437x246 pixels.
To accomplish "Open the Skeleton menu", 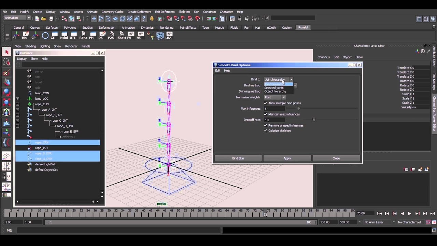I will [184, 12].
